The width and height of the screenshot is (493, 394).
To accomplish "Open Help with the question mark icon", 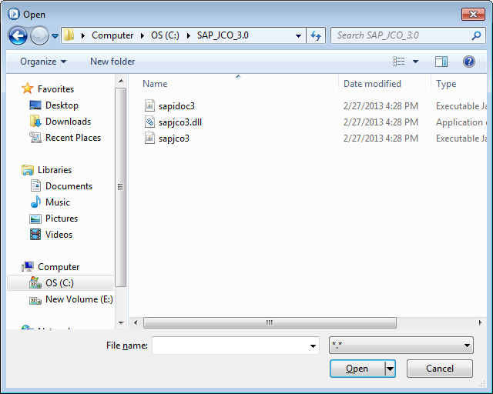I will (x=468, y=62).
